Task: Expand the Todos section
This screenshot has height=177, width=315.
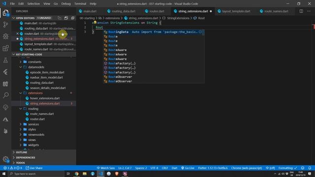Action: [x=13, y=163]
